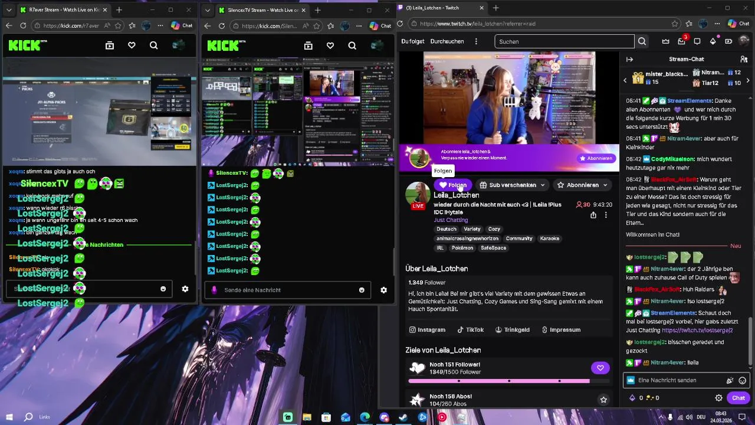The image size is (755, 425).
Task: Open Twitch nav three-dot more menu
Action: 477,41
